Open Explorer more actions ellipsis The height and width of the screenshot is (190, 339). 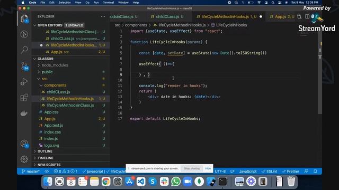pyautogui.click(x=103, y=16)
